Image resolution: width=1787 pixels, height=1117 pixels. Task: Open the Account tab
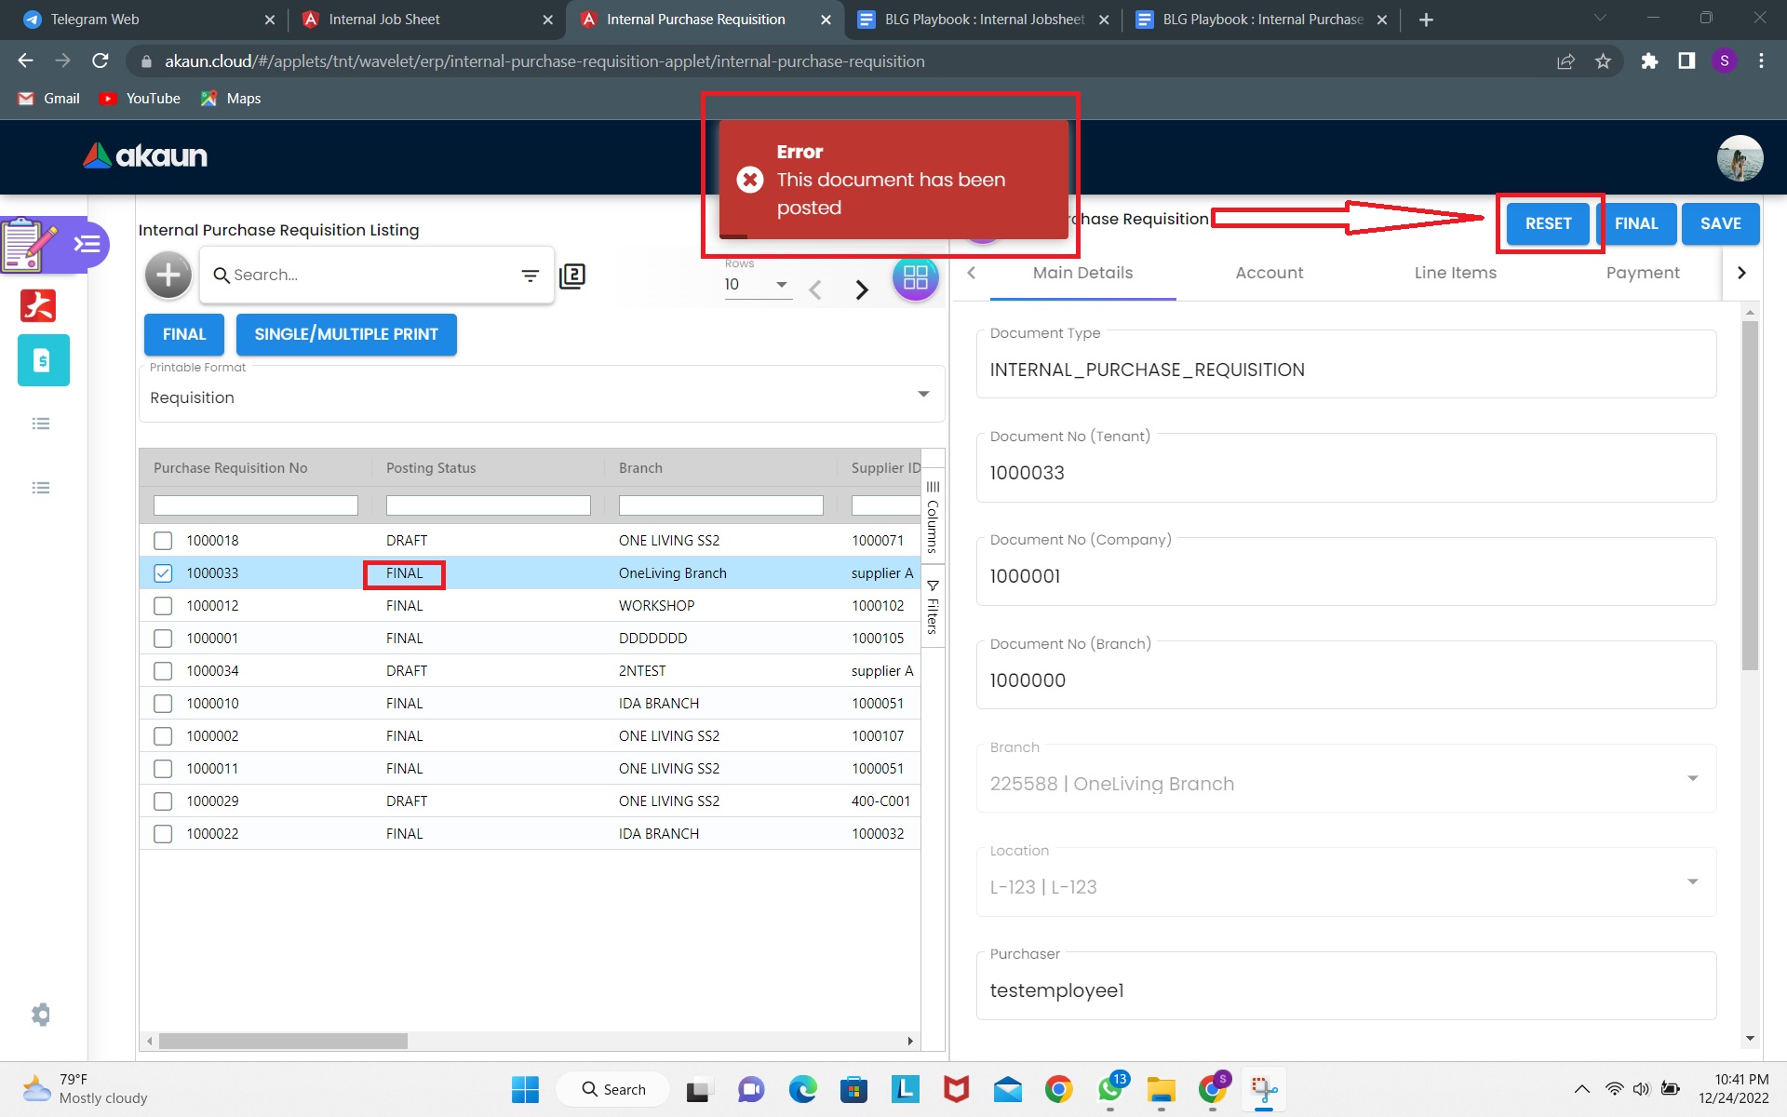coord(1269,273)
